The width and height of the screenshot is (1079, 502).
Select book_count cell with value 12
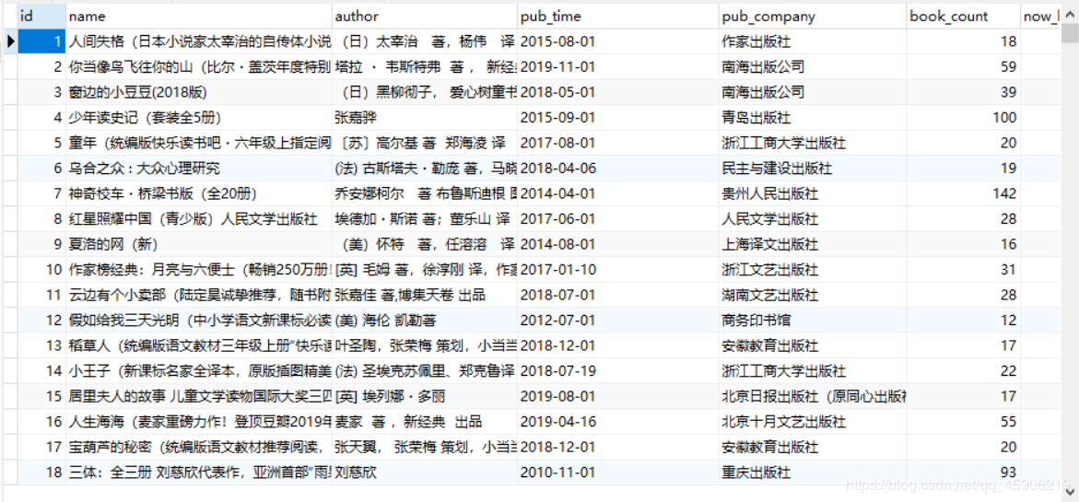[964, 321]
